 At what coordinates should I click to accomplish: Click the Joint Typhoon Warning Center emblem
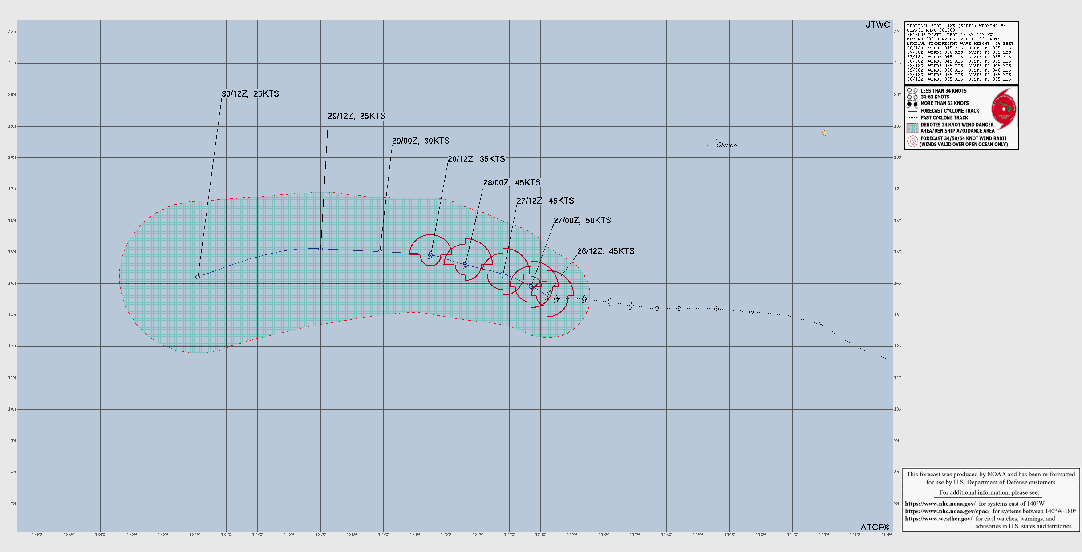pyautogui.click(x=1004, y=109)
